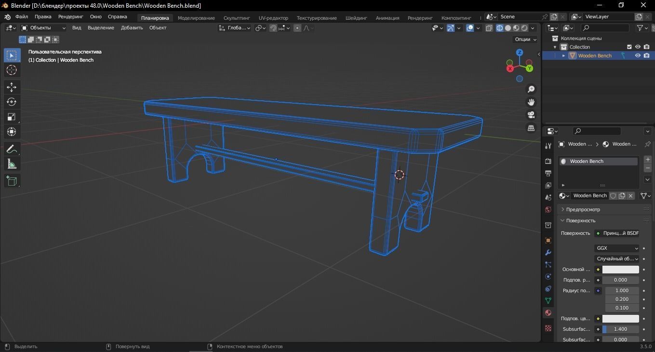Screen dimensions: 655x352
Task: Collapse the Collection tree item
Action: coord(555,47)
